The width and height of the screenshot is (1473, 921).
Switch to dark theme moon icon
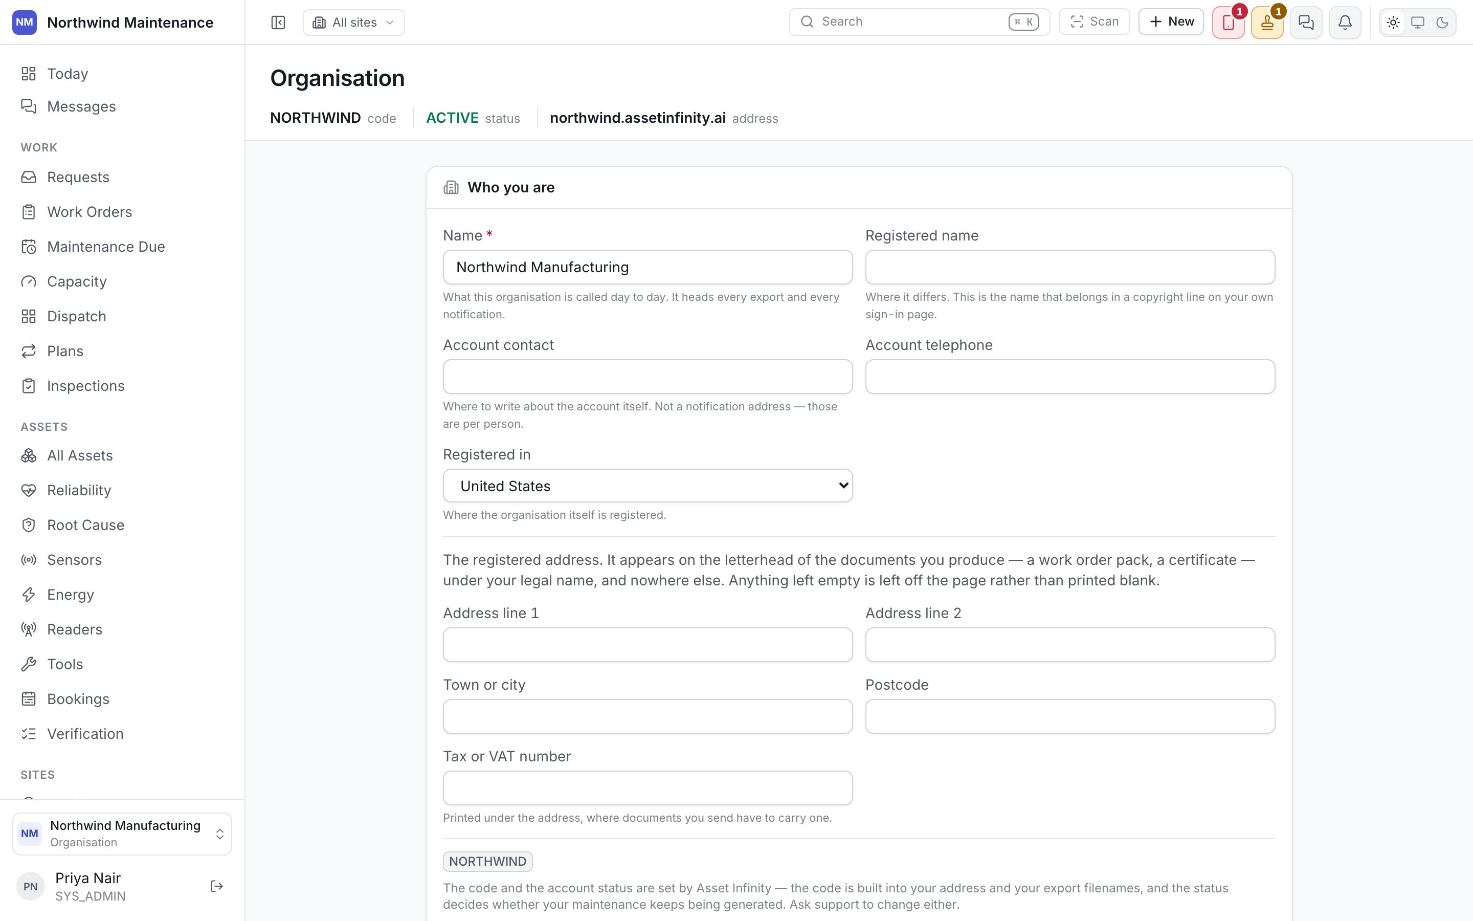click(1442, 23)
